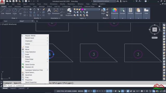166x93 pixels.
Task: Click the Array tool icon
Action: [38, 15]
